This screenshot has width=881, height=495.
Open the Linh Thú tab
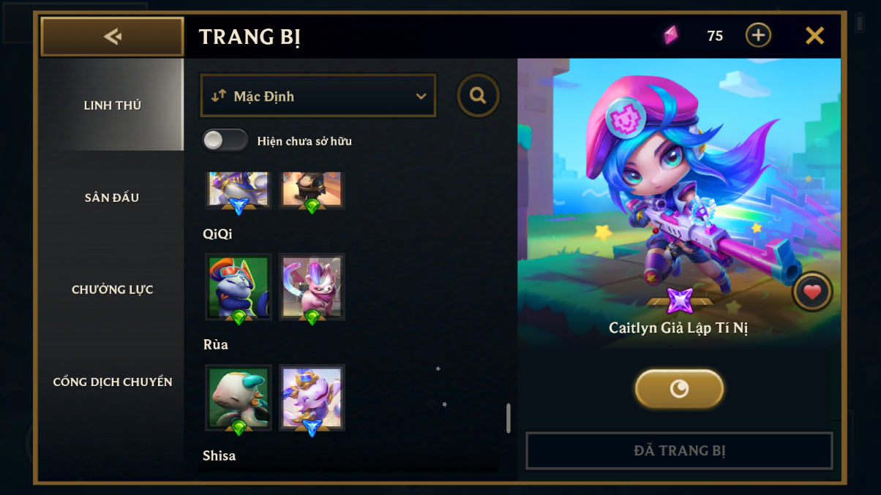tap(112, 105)
